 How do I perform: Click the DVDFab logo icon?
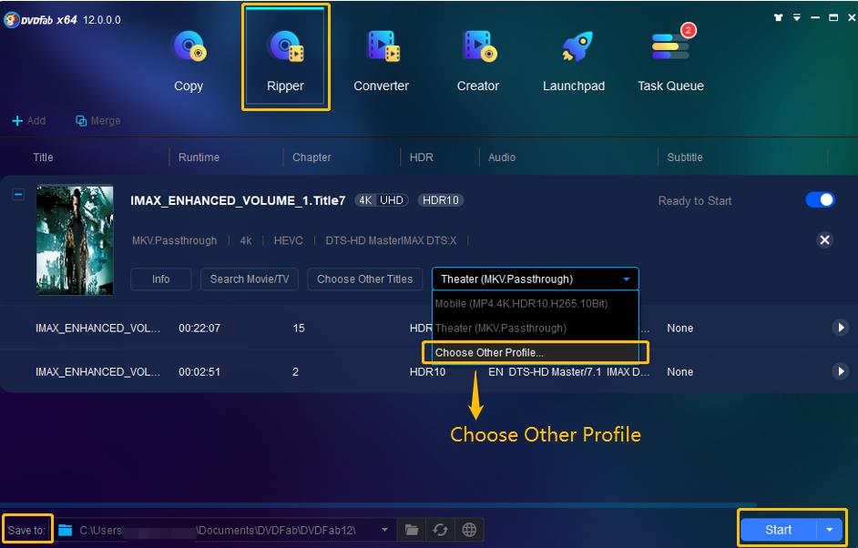click(x=11, y=20)
